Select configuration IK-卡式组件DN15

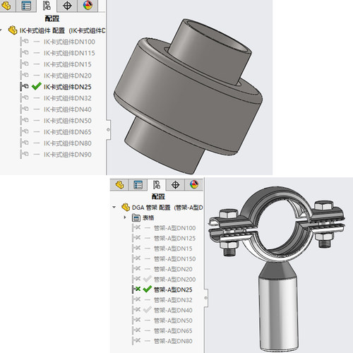point(67,64)
